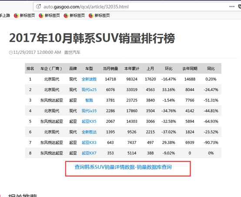241x197 pixels.
Task: Click yearly total value 14303
Action: tap(132, 121)
